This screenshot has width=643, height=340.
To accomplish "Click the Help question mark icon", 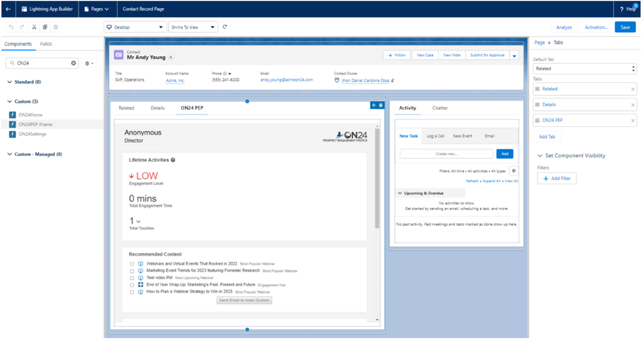I will point(622,9).
